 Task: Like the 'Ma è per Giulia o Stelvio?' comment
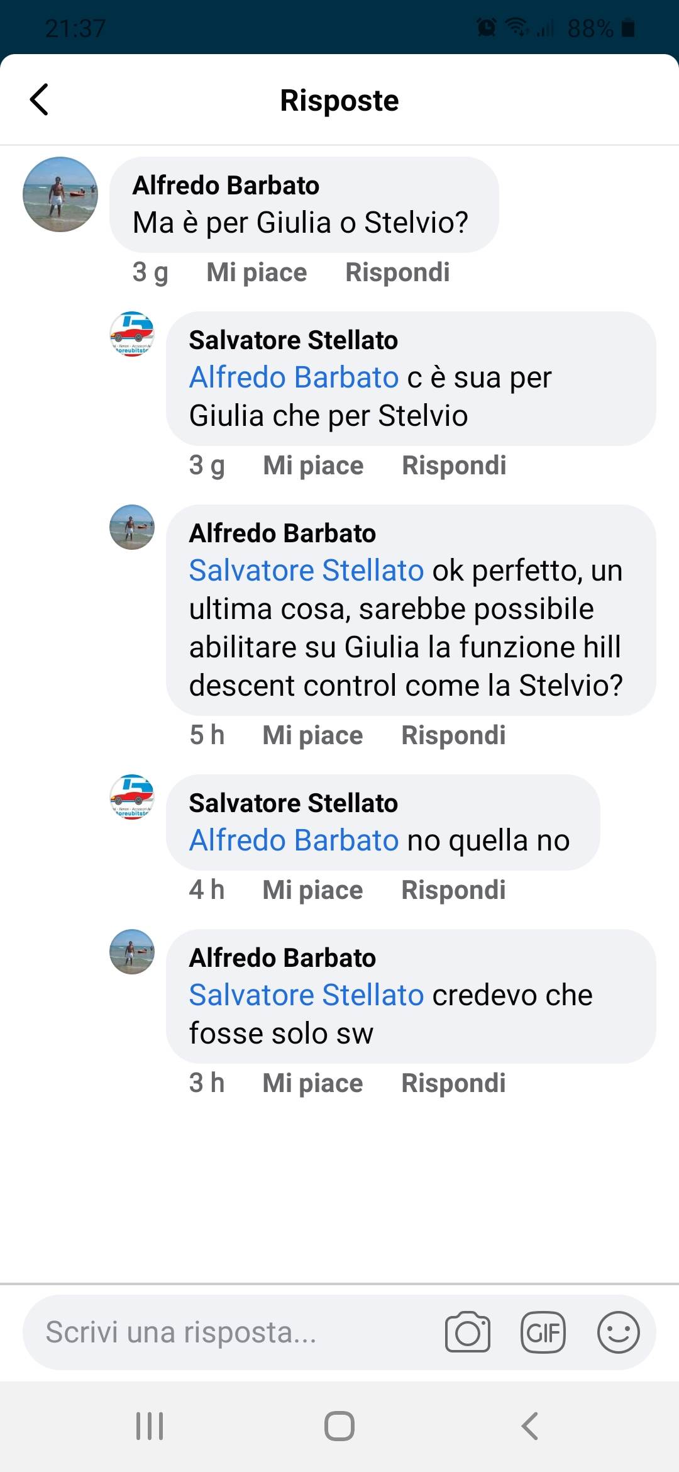(x=257, y=272)
